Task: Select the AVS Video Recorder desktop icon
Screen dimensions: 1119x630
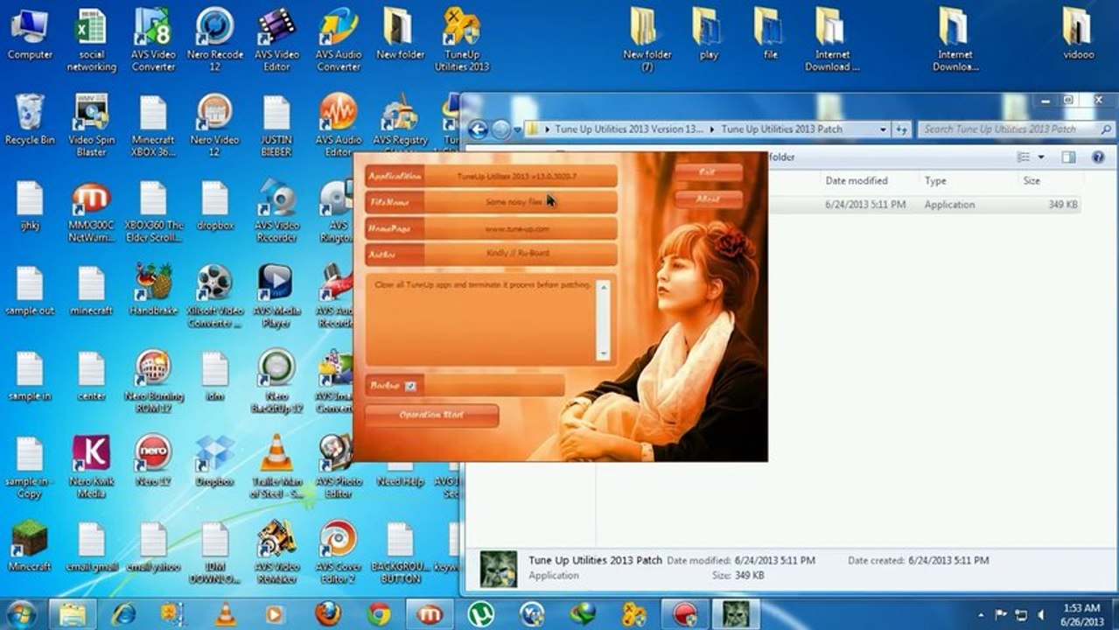Action: pos(276,211)
